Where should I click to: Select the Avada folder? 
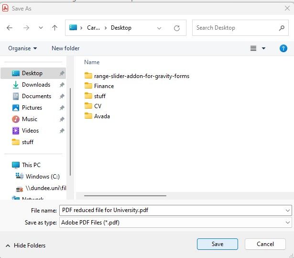pos(97,116)
